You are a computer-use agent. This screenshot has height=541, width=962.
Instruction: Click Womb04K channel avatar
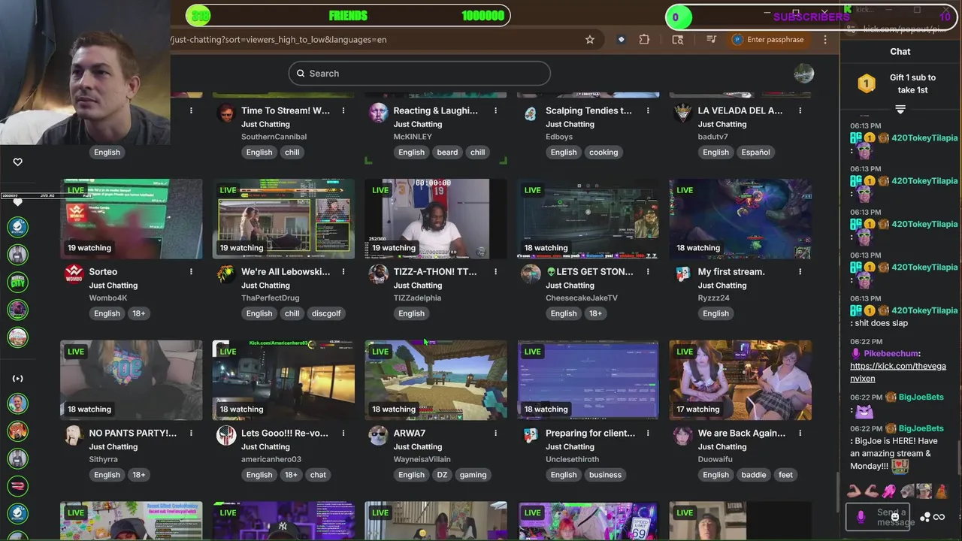(x=74, y=274)
